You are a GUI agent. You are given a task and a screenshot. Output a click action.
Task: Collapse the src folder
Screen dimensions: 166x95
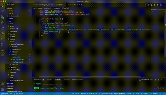pyautogui.click(x=10, y=21)
